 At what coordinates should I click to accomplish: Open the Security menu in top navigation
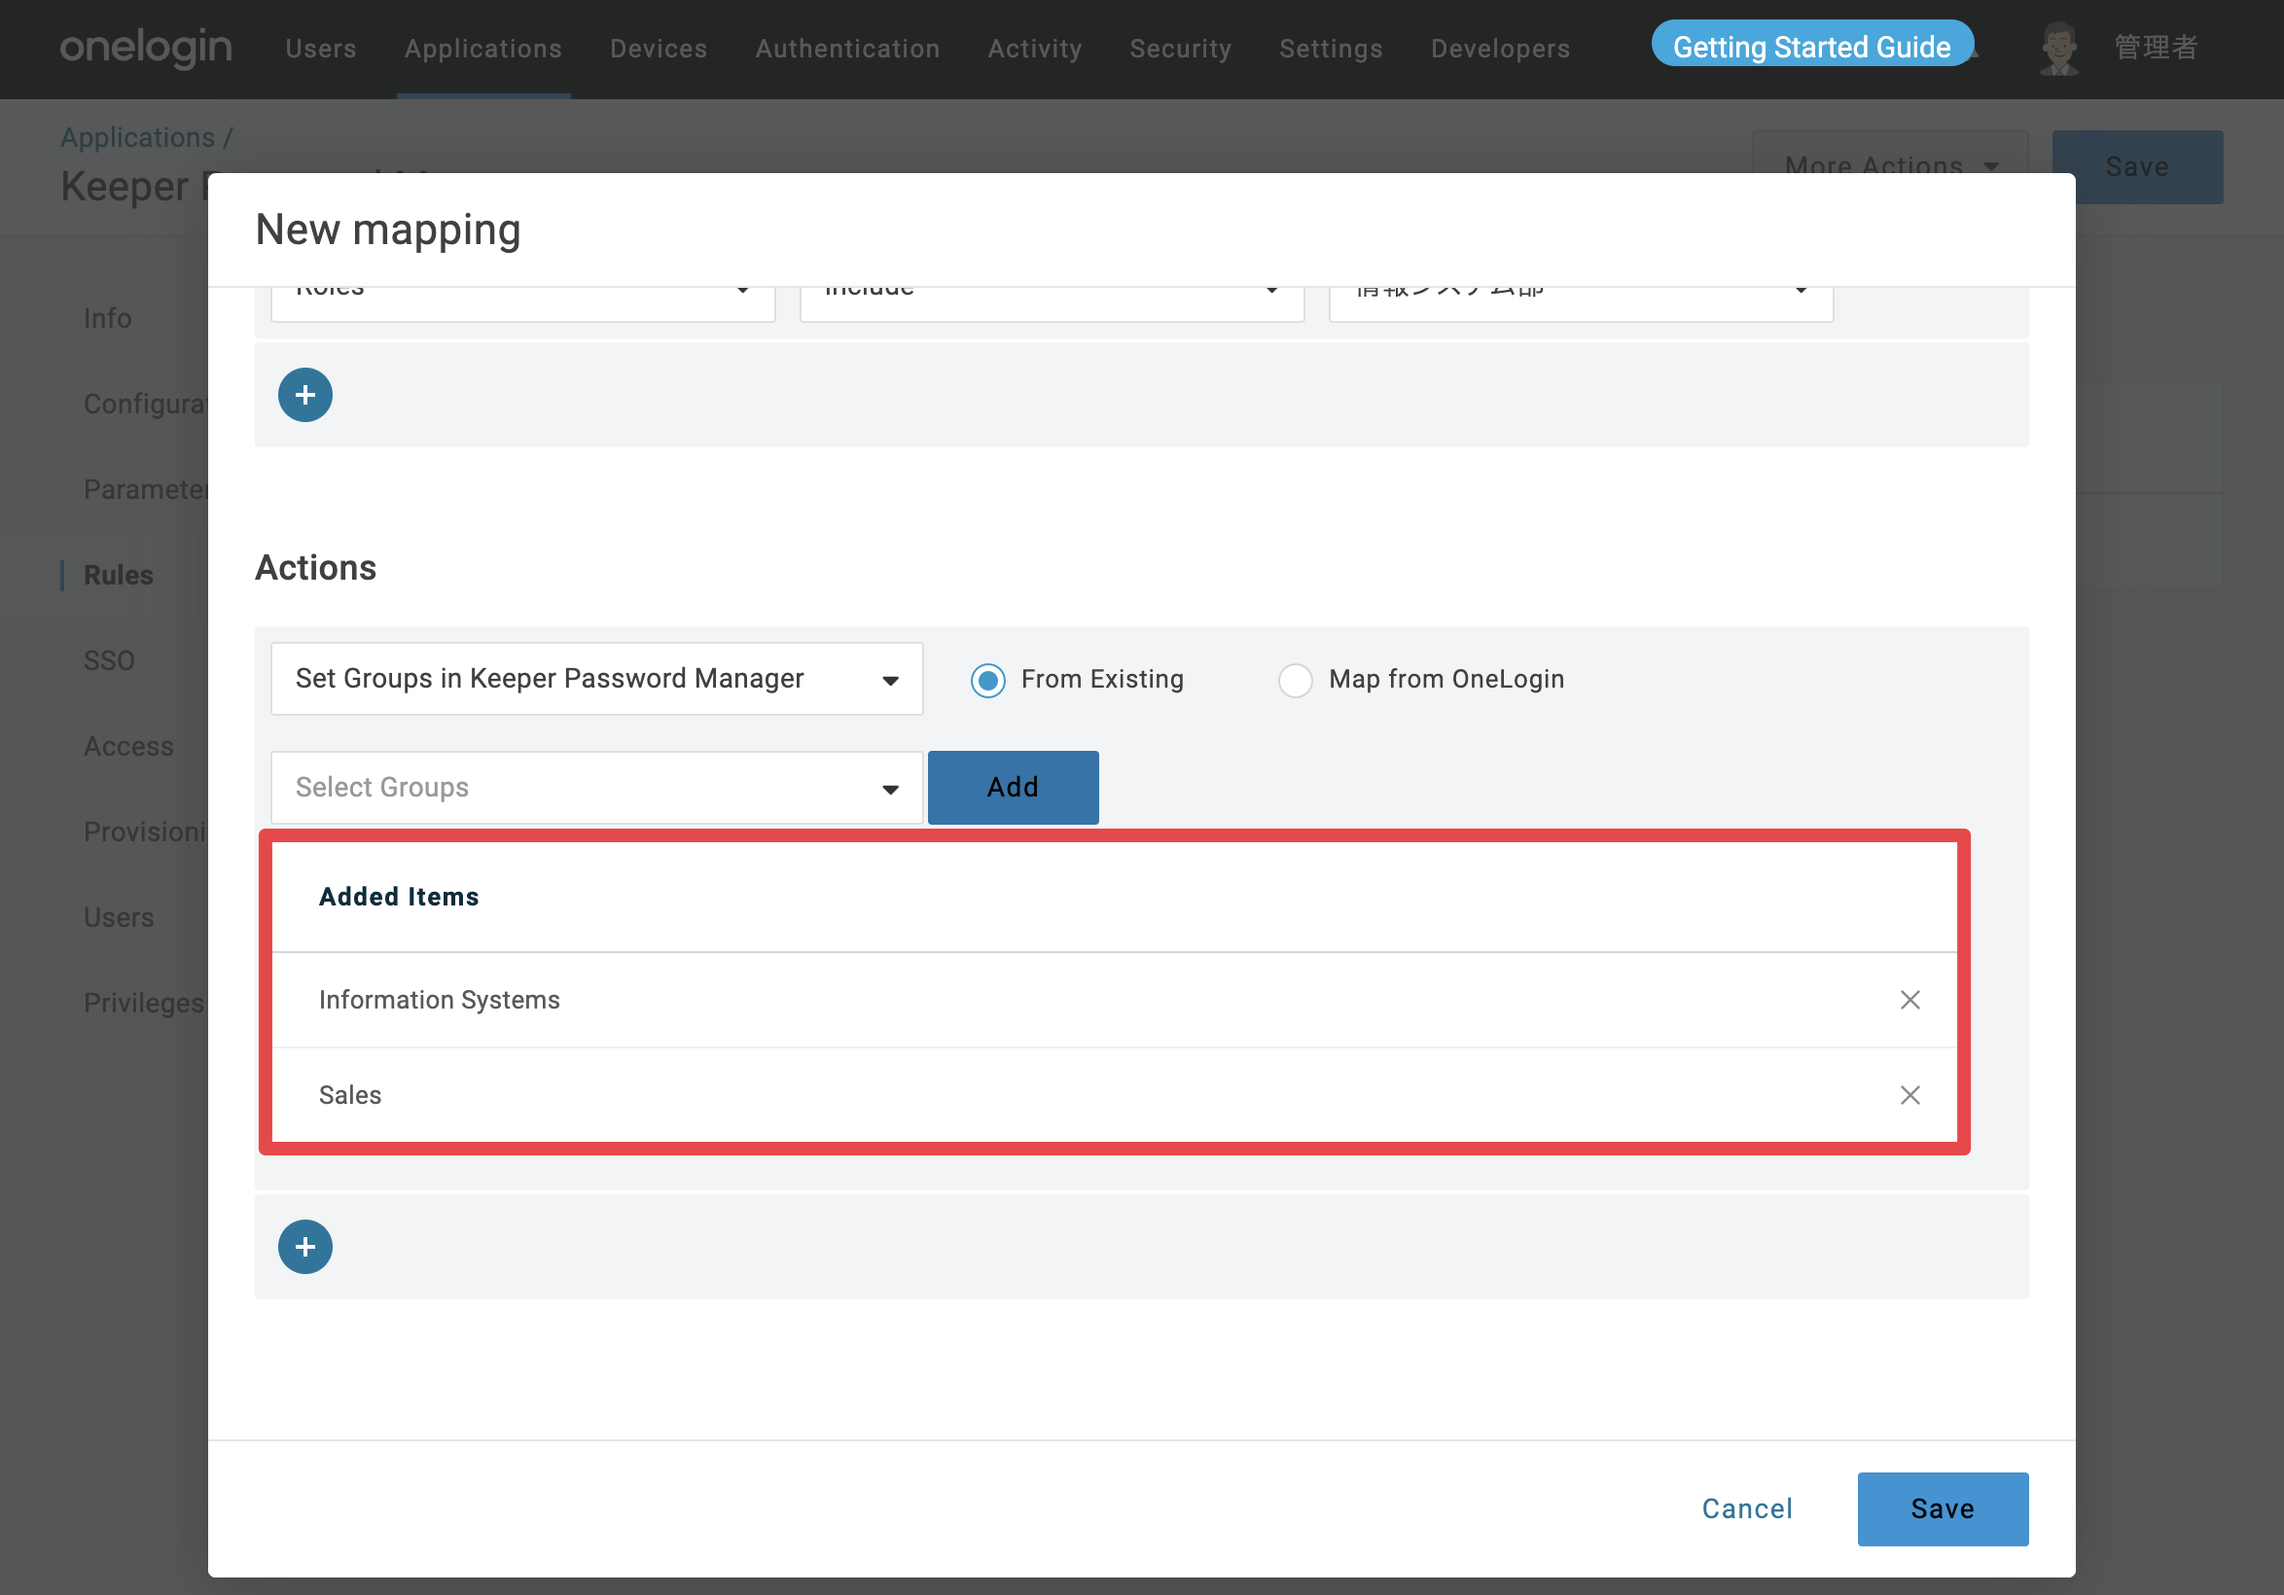point(1180,49)
